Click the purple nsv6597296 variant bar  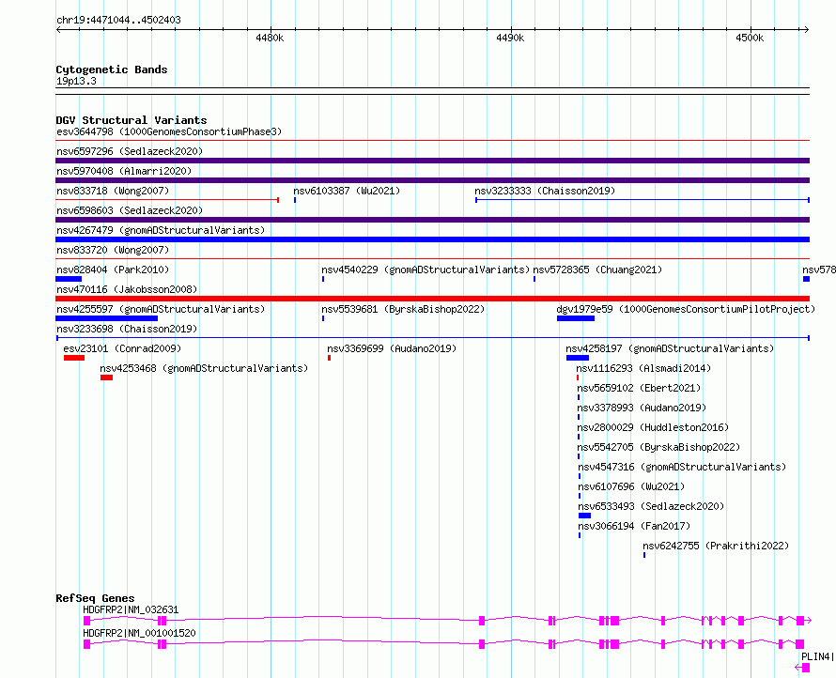(432, 161)
